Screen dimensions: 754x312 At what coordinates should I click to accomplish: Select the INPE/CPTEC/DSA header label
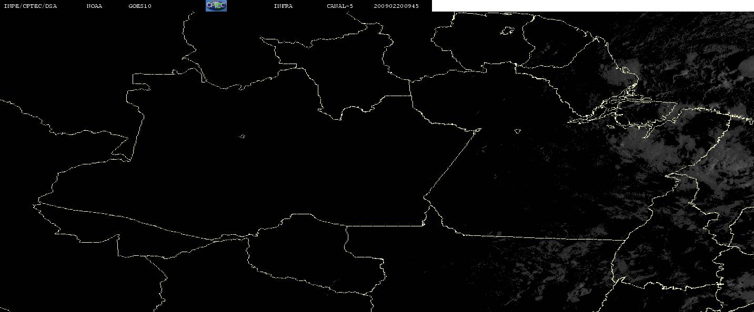click(30, 6)
